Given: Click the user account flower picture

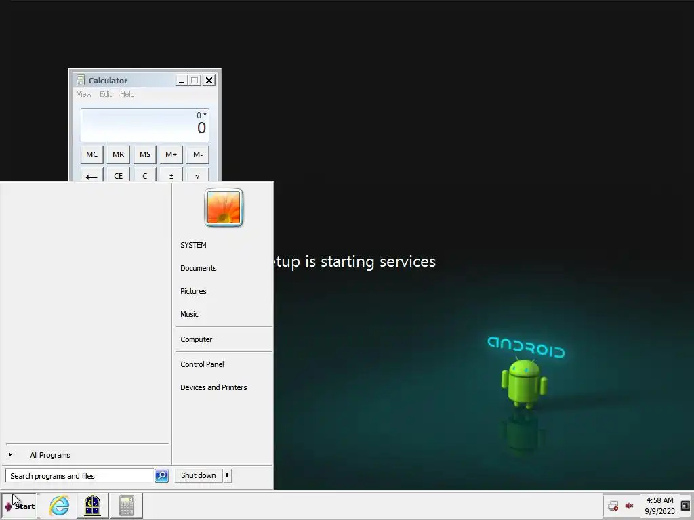Looking at the screenshot, I should coord(224,207).
